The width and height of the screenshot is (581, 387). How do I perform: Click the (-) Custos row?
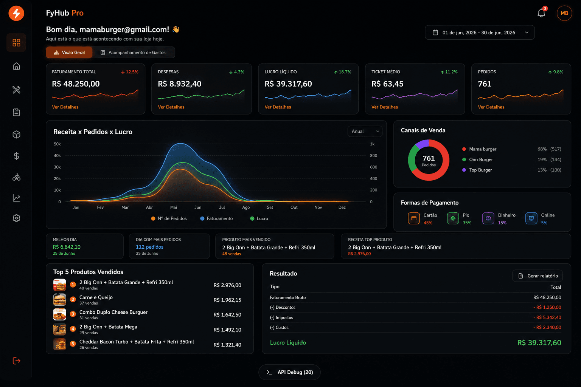[x=416, y=327]
